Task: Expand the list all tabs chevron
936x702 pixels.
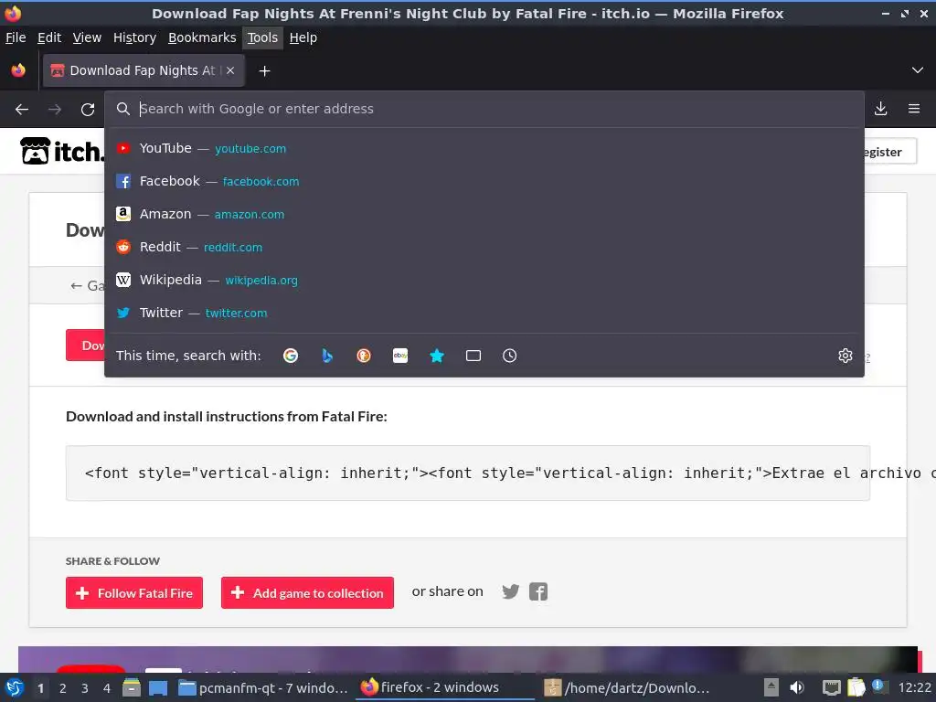Action: (x=918, y=70)
